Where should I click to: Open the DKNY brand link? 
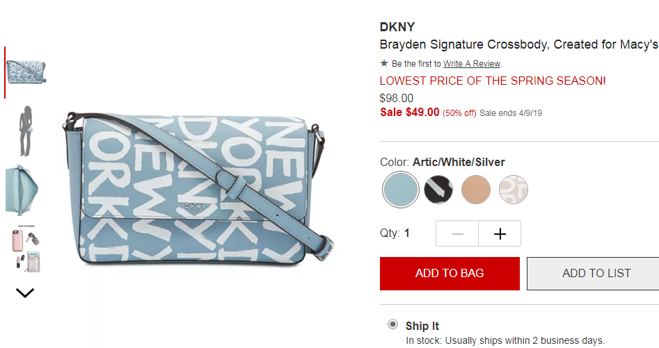tap(397, 27)
